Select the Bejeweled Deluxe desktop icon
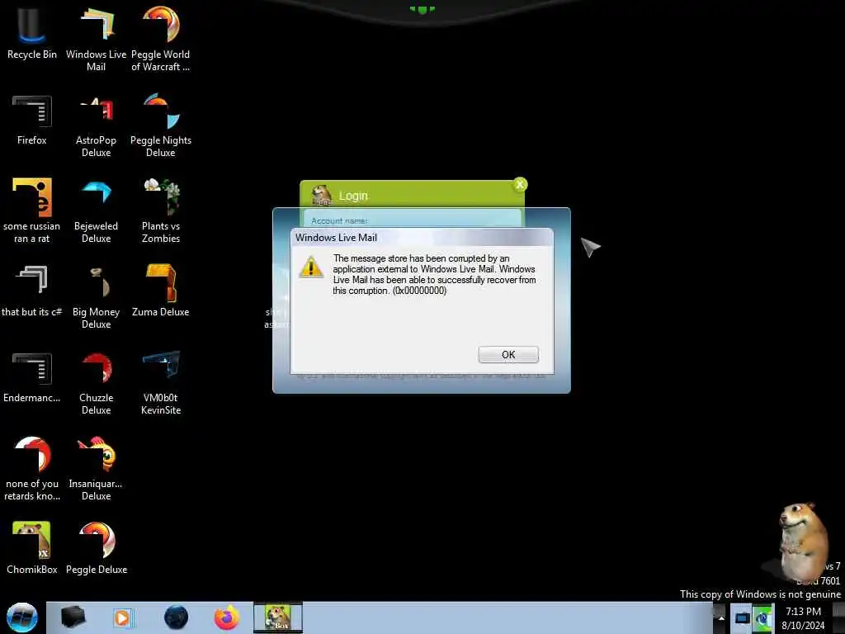Screen dimensions: 845x634 (96, 211)
